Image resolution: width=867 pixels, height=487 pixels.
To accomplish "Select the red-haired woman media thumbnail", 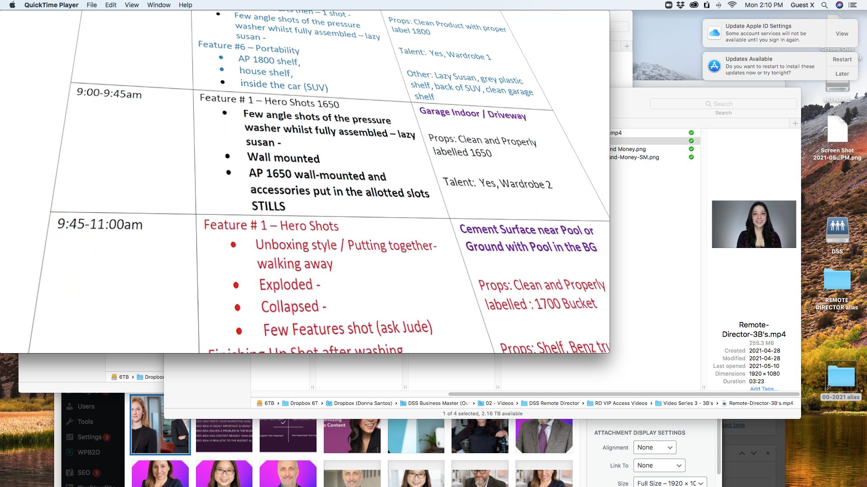I will pyautogui.click(x=160, y=424).
